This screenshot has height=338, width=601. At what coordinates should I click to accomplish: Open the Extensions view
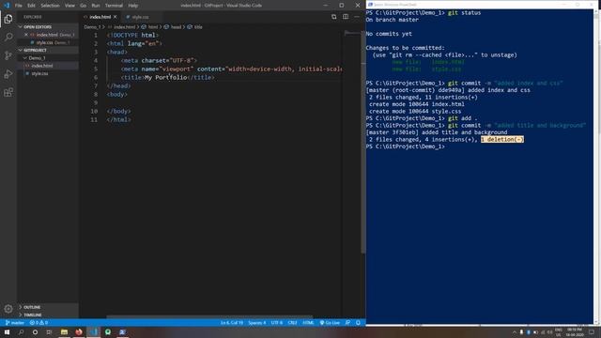click(x=8, y=92)
